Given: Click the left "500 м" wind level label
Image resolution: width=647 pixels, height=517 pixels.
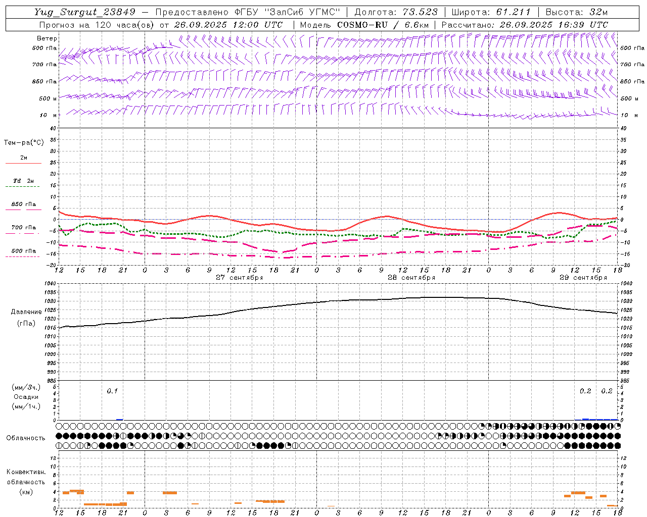Looking at the screenshot, I should 48,98.
